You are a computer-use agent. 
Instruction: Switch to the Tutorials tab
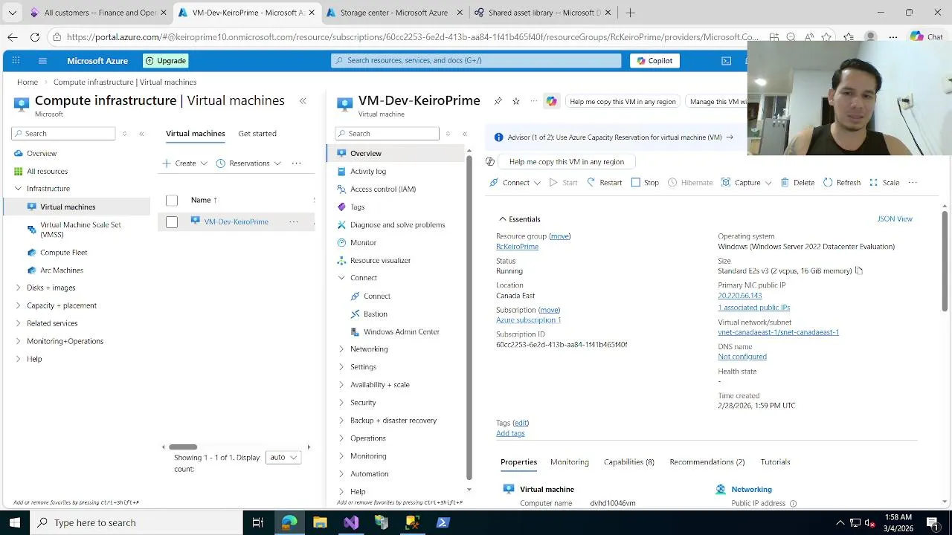tap(775, 462)
